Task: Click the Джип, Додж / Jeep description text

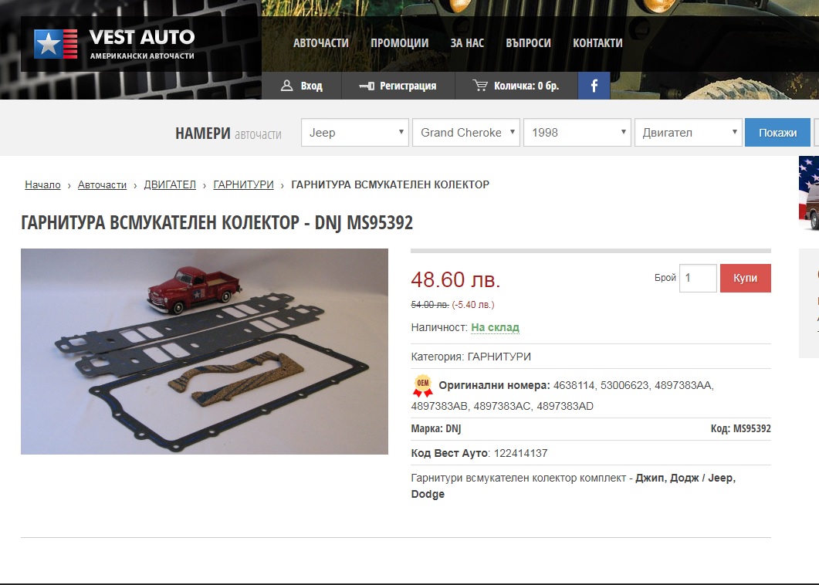Action: 573,485
